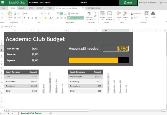Switch to the VIEW tab

50,8
